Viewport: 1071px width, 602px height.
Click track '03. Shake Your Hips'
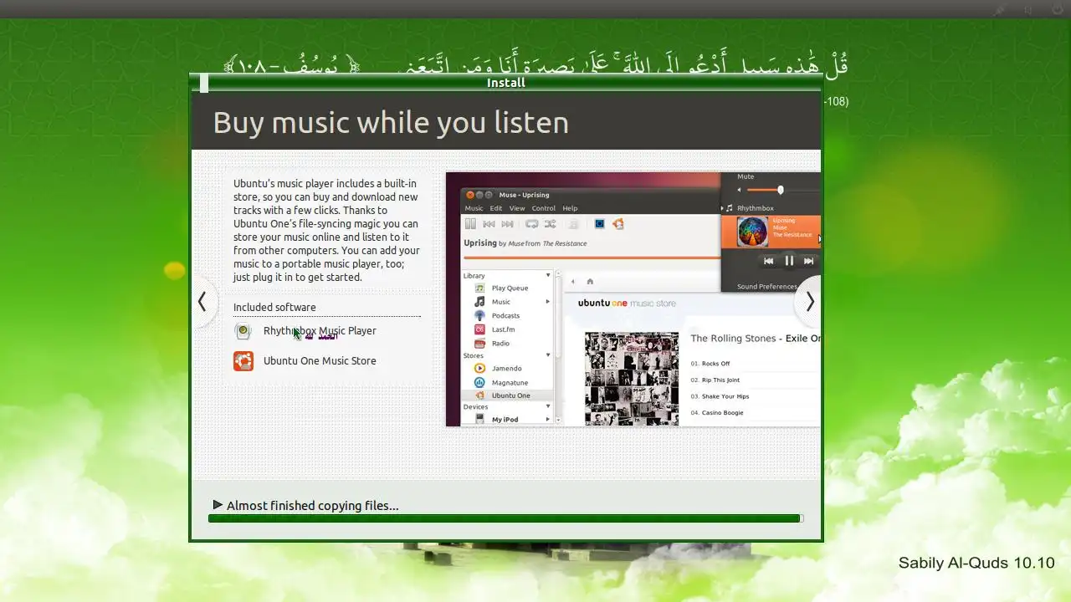pos(720,396)
